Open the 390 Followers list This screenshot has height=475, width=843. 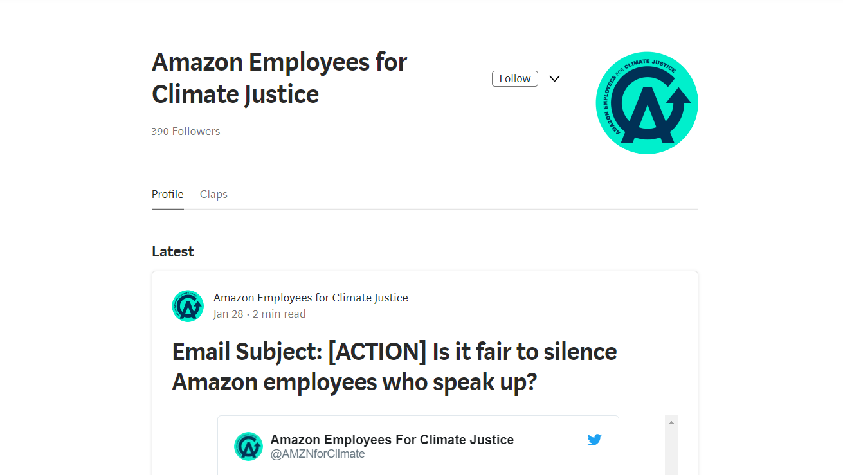click(x=186, y=131)
